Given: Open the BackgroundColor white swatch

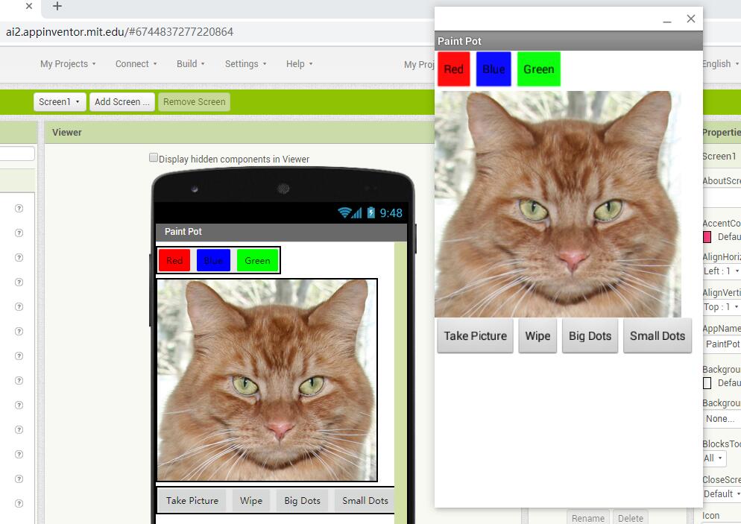Looking at the screenshot, I should pos(707,382).
